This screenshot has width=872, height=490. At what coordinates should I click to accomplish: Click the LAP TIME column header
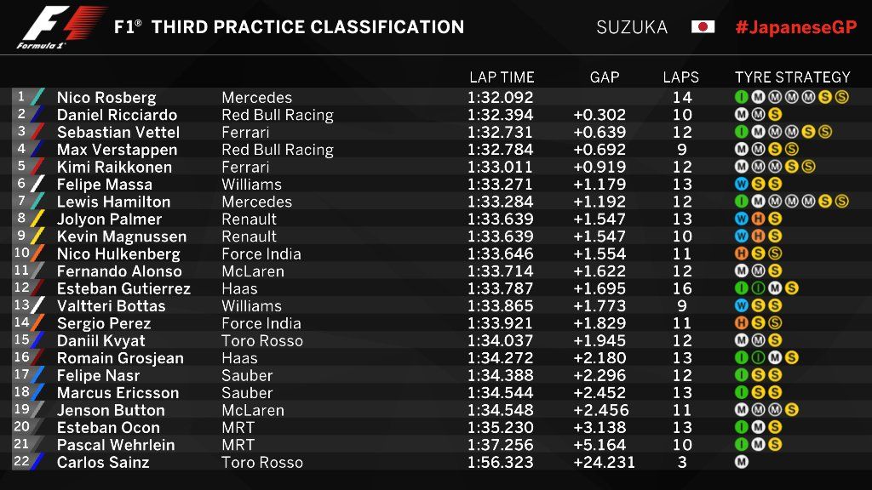pyautogui.click(x=502, y=77)
